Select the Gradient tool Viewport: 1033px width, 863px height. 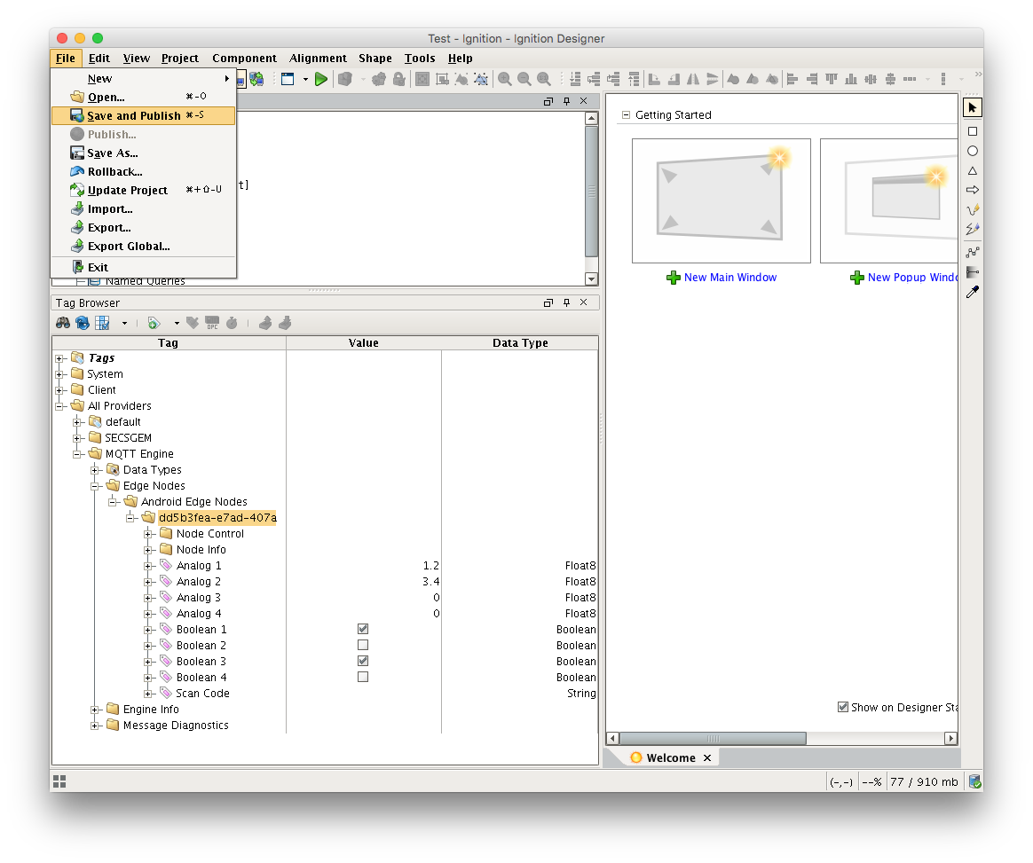coord(973,272)
